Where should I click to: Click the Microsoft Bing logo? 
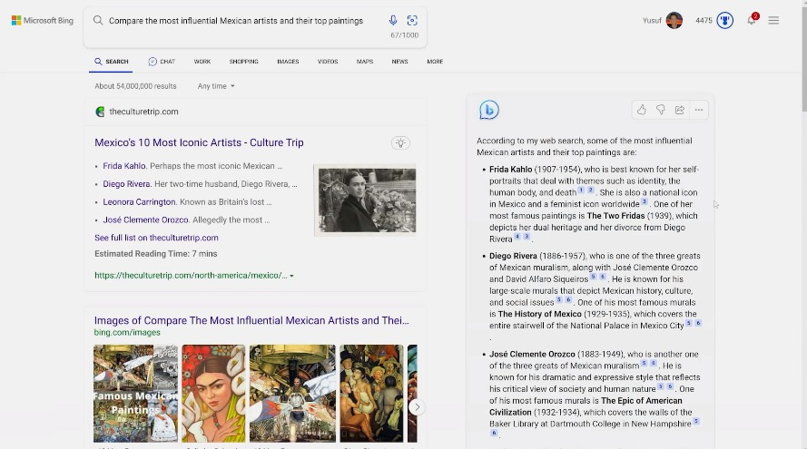click(x=42, y=21)
